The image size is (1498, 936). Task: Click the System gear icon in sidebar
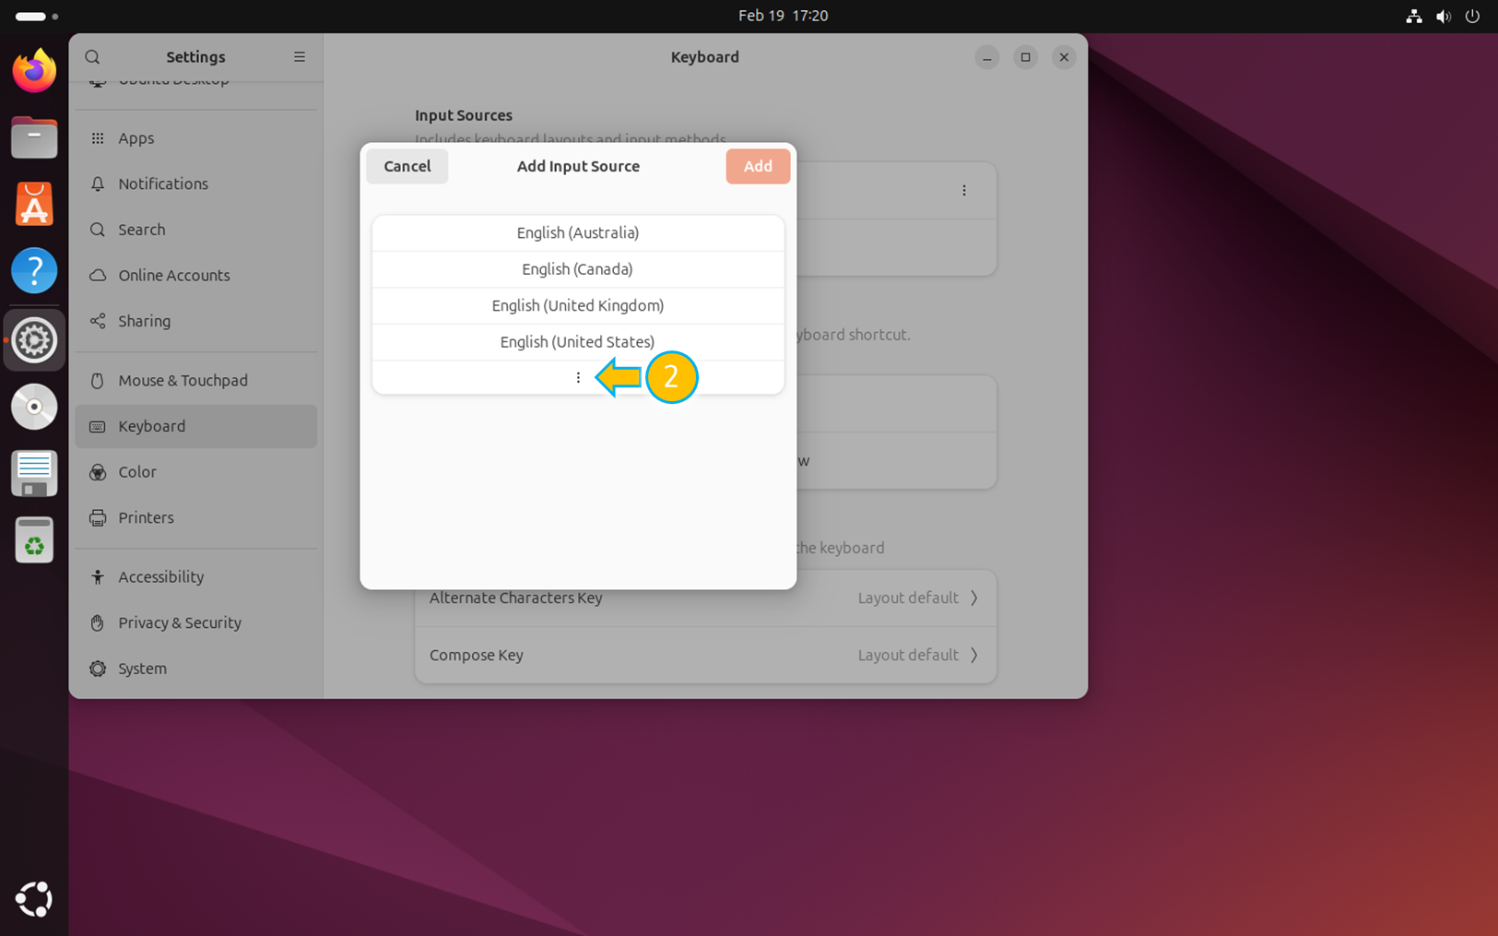point(98,669)
